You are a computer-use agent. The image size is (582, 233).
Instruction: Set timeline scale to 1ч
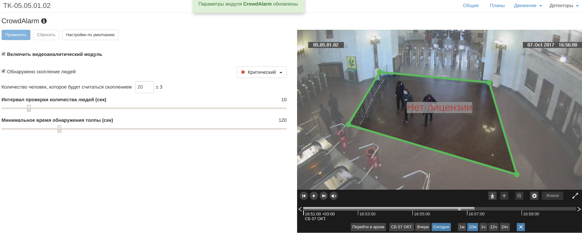pos(483,227)
